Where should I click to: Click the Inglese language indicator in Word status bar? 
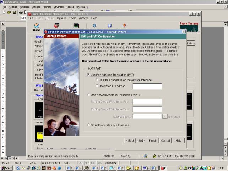111,163
